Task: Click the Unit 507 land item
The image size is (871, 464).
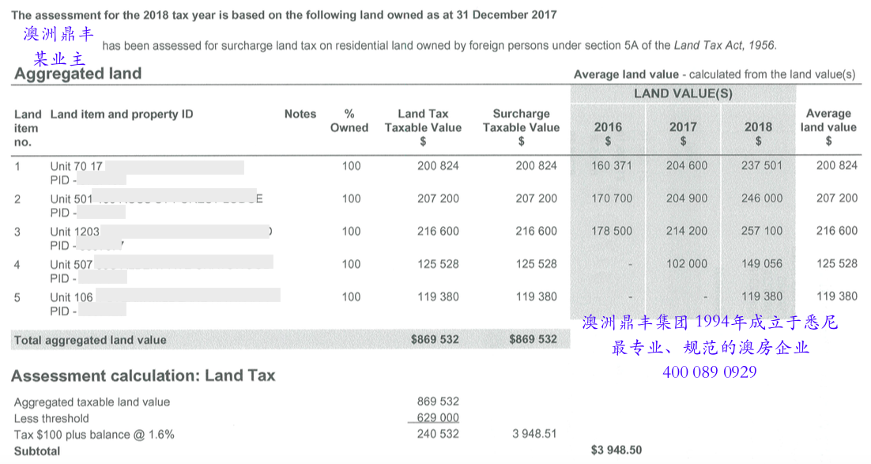Action: (x=71, y=264)
